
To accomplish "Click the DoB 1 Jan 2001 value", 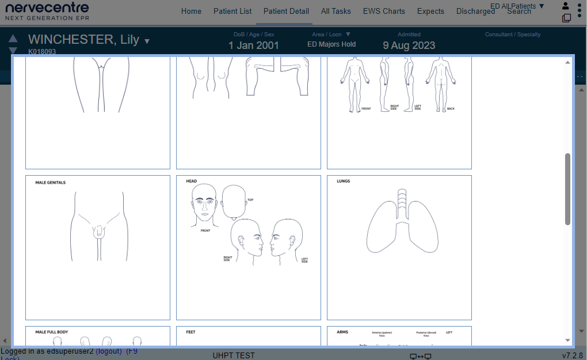I will click(x=253, y=46).
